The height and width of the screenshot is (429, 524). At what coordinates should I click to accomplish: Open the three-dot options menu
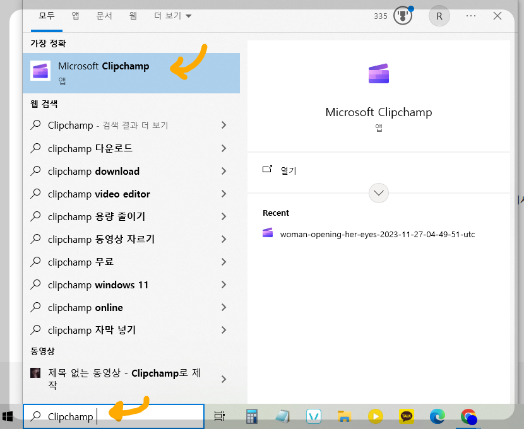470,16
